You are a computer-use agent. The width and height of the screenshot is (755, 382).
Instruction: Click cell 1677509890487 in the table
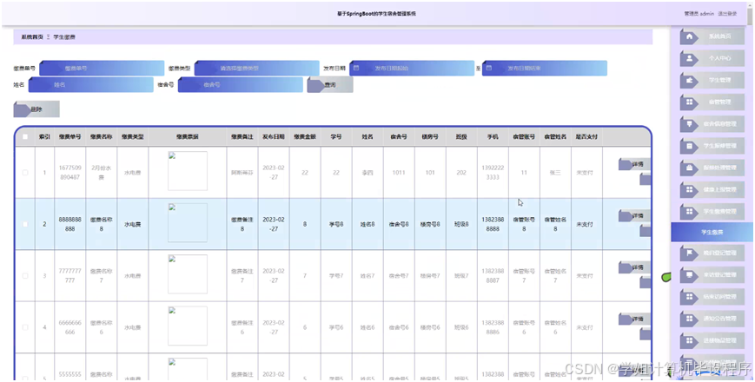pos(70,172)
